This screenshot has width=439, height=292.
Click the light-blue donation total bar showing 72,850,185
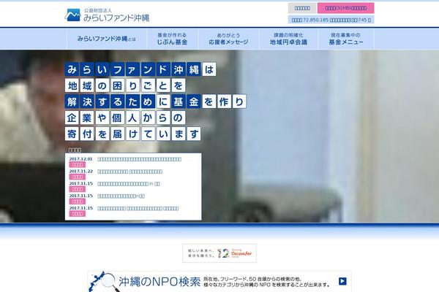tap(331, 20)
